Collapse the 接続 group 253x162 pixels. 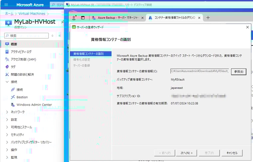7,82
